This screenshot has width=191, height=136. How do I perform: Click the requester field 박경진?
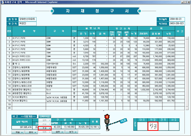coord(27,24)
